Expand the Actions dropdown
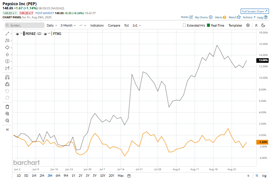 [249, 17]
